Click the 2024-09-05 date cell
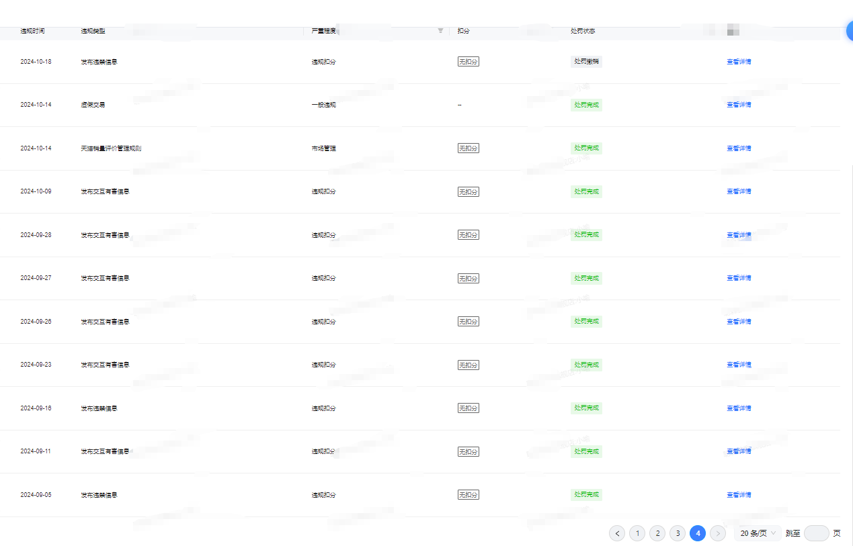 pyautogui.click(x=36, y=495)
